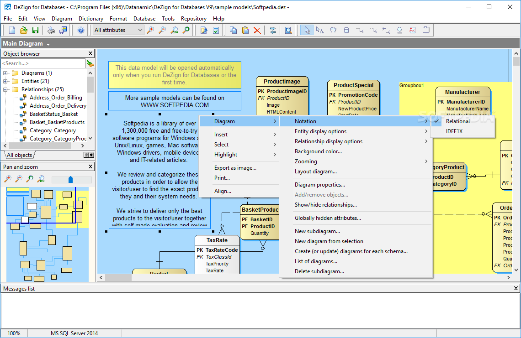Click the Copy icon in toolbar
The height and width of the screenshot is (338, 521).
[233, 30]
